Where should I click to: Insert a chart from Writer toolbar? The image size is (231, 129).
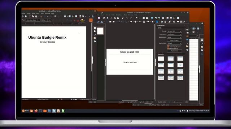[73, 16]
